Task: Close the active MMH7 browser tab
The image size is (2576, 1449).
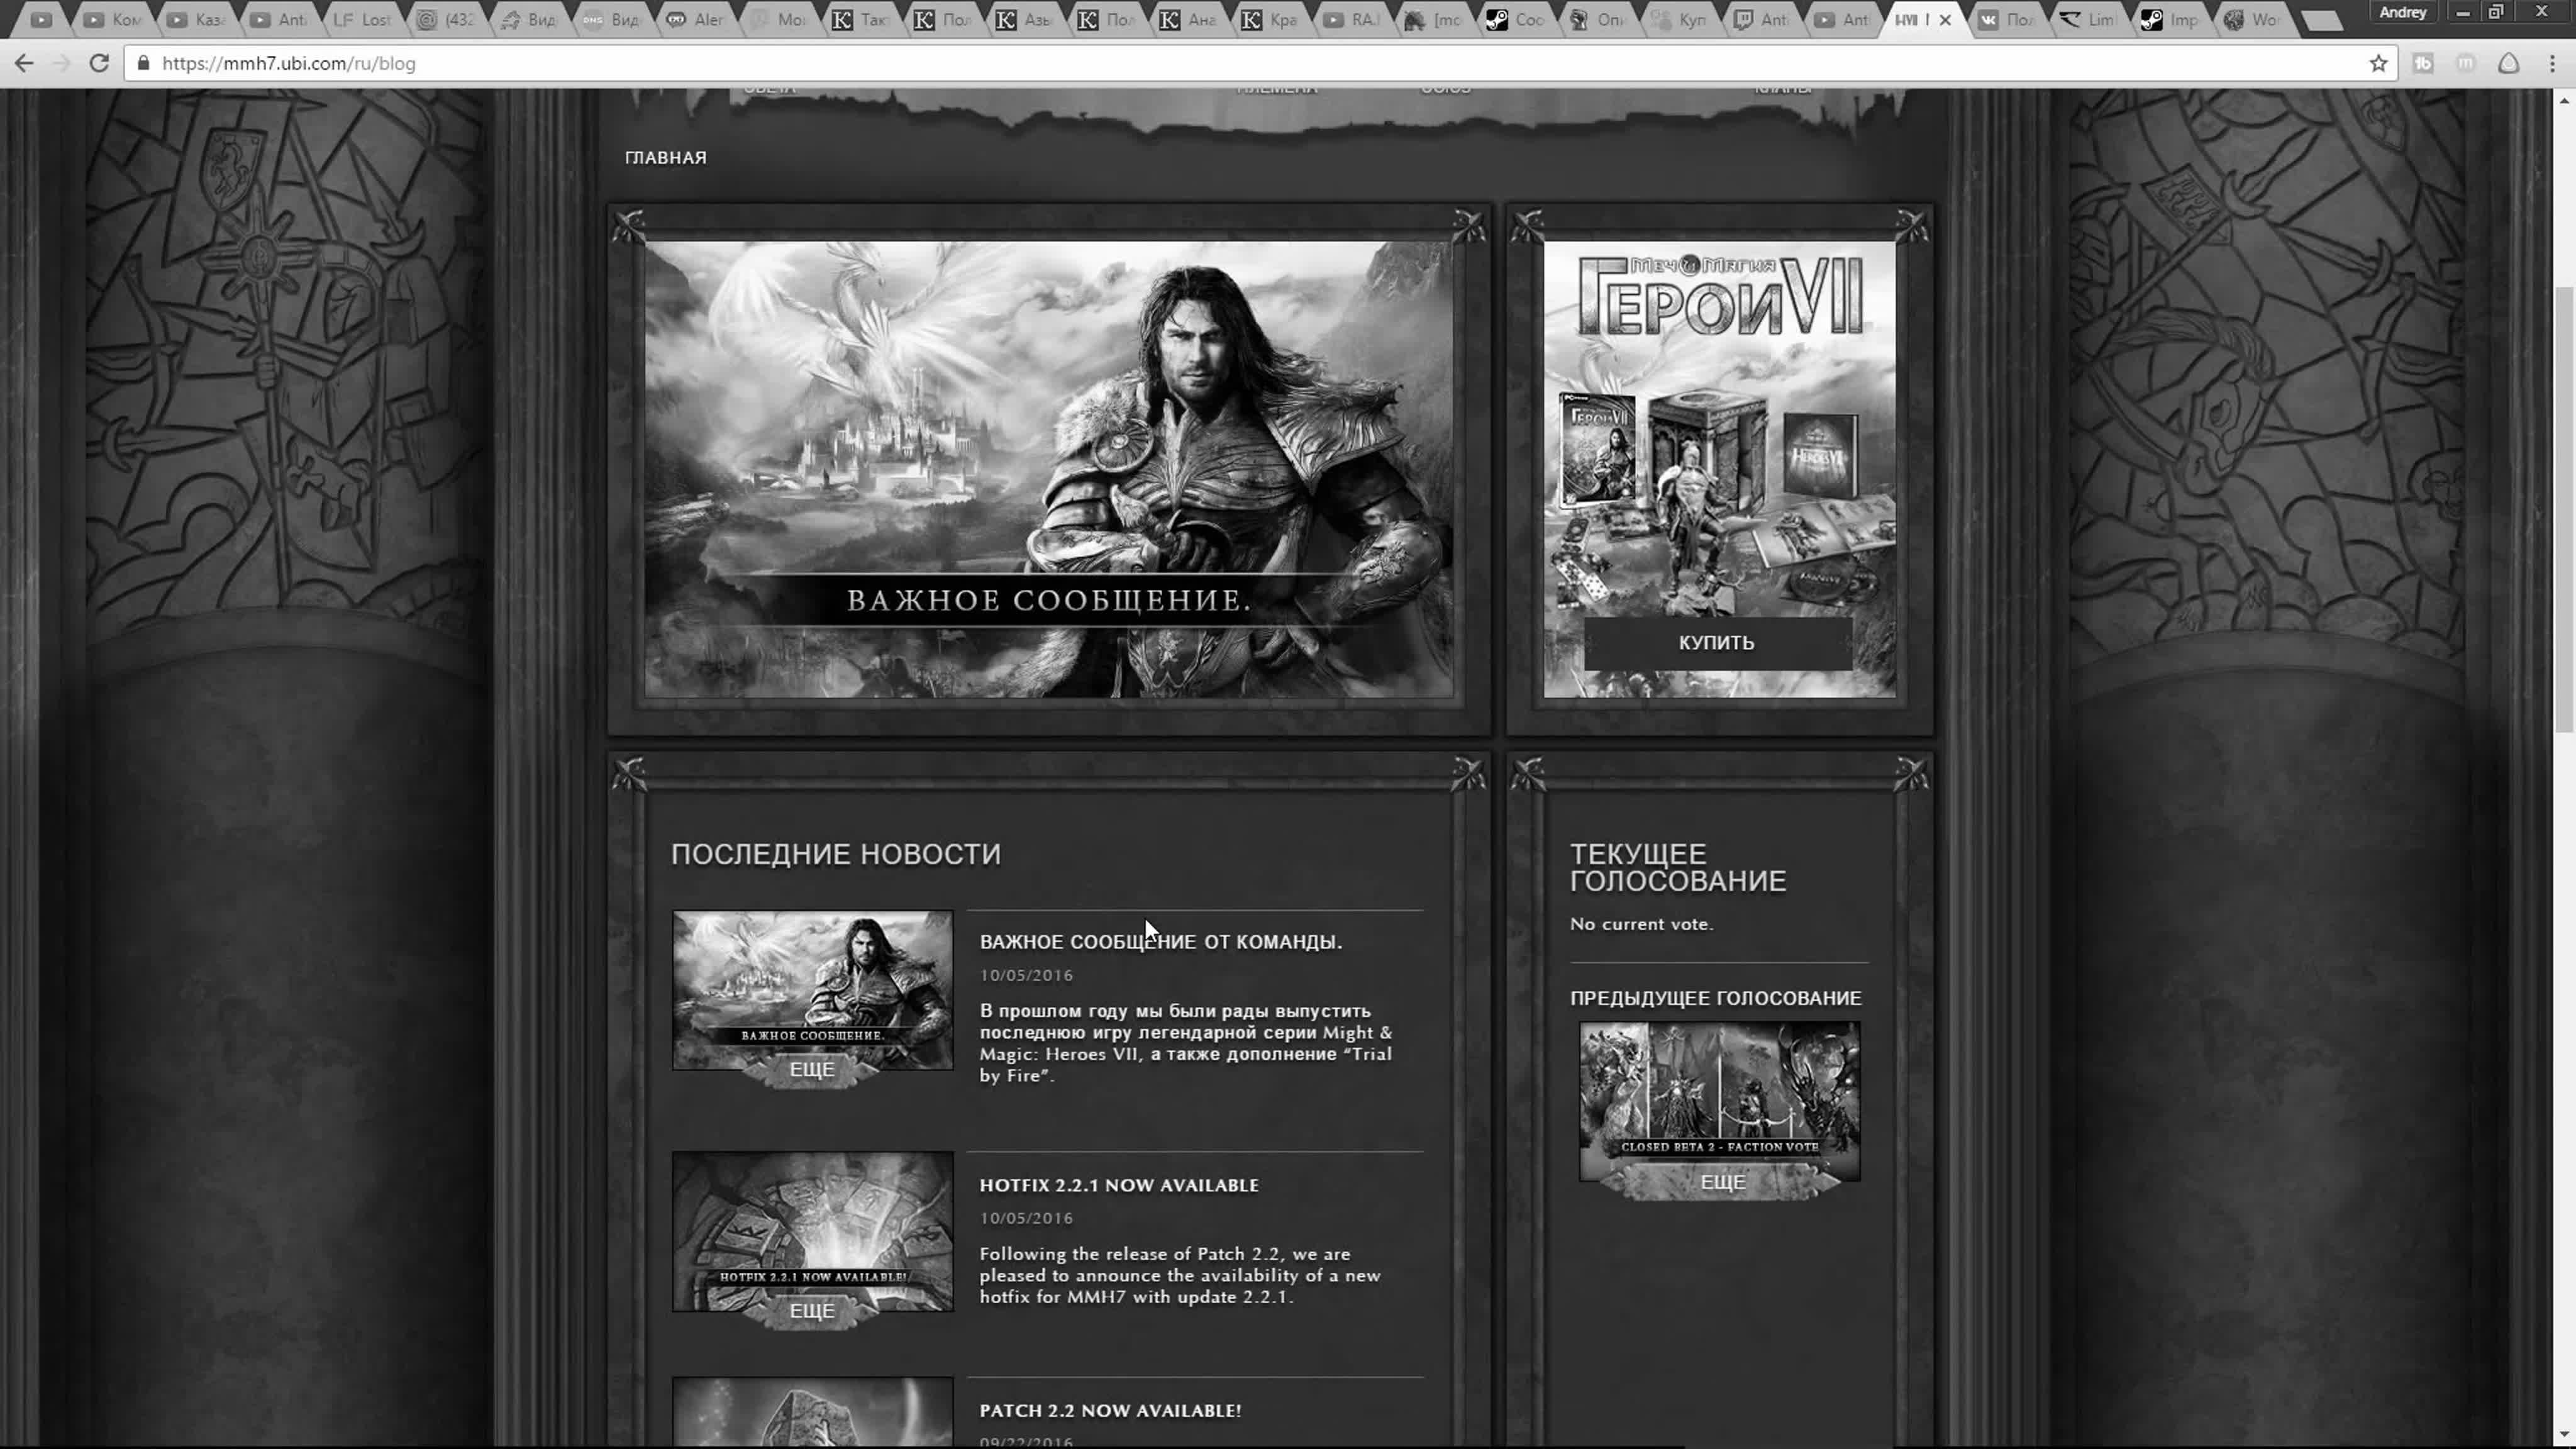Action: pyautogui.click(x=1945, y=20)
